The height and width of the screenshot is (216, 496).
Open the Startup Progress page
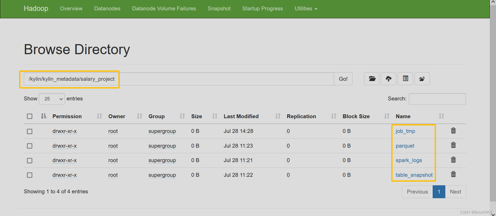262,9
